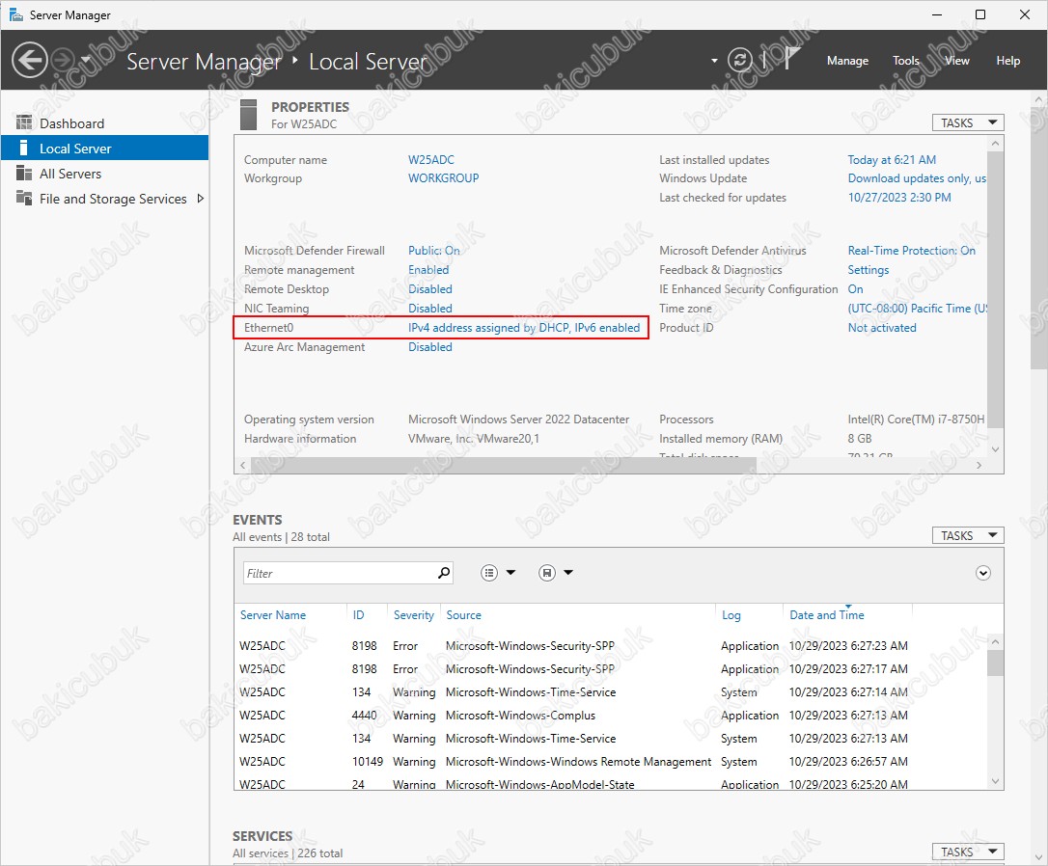The image size is (1048, 866).
Task: Open the Events TASKS dropdown
Action: [x=968, y=535]
